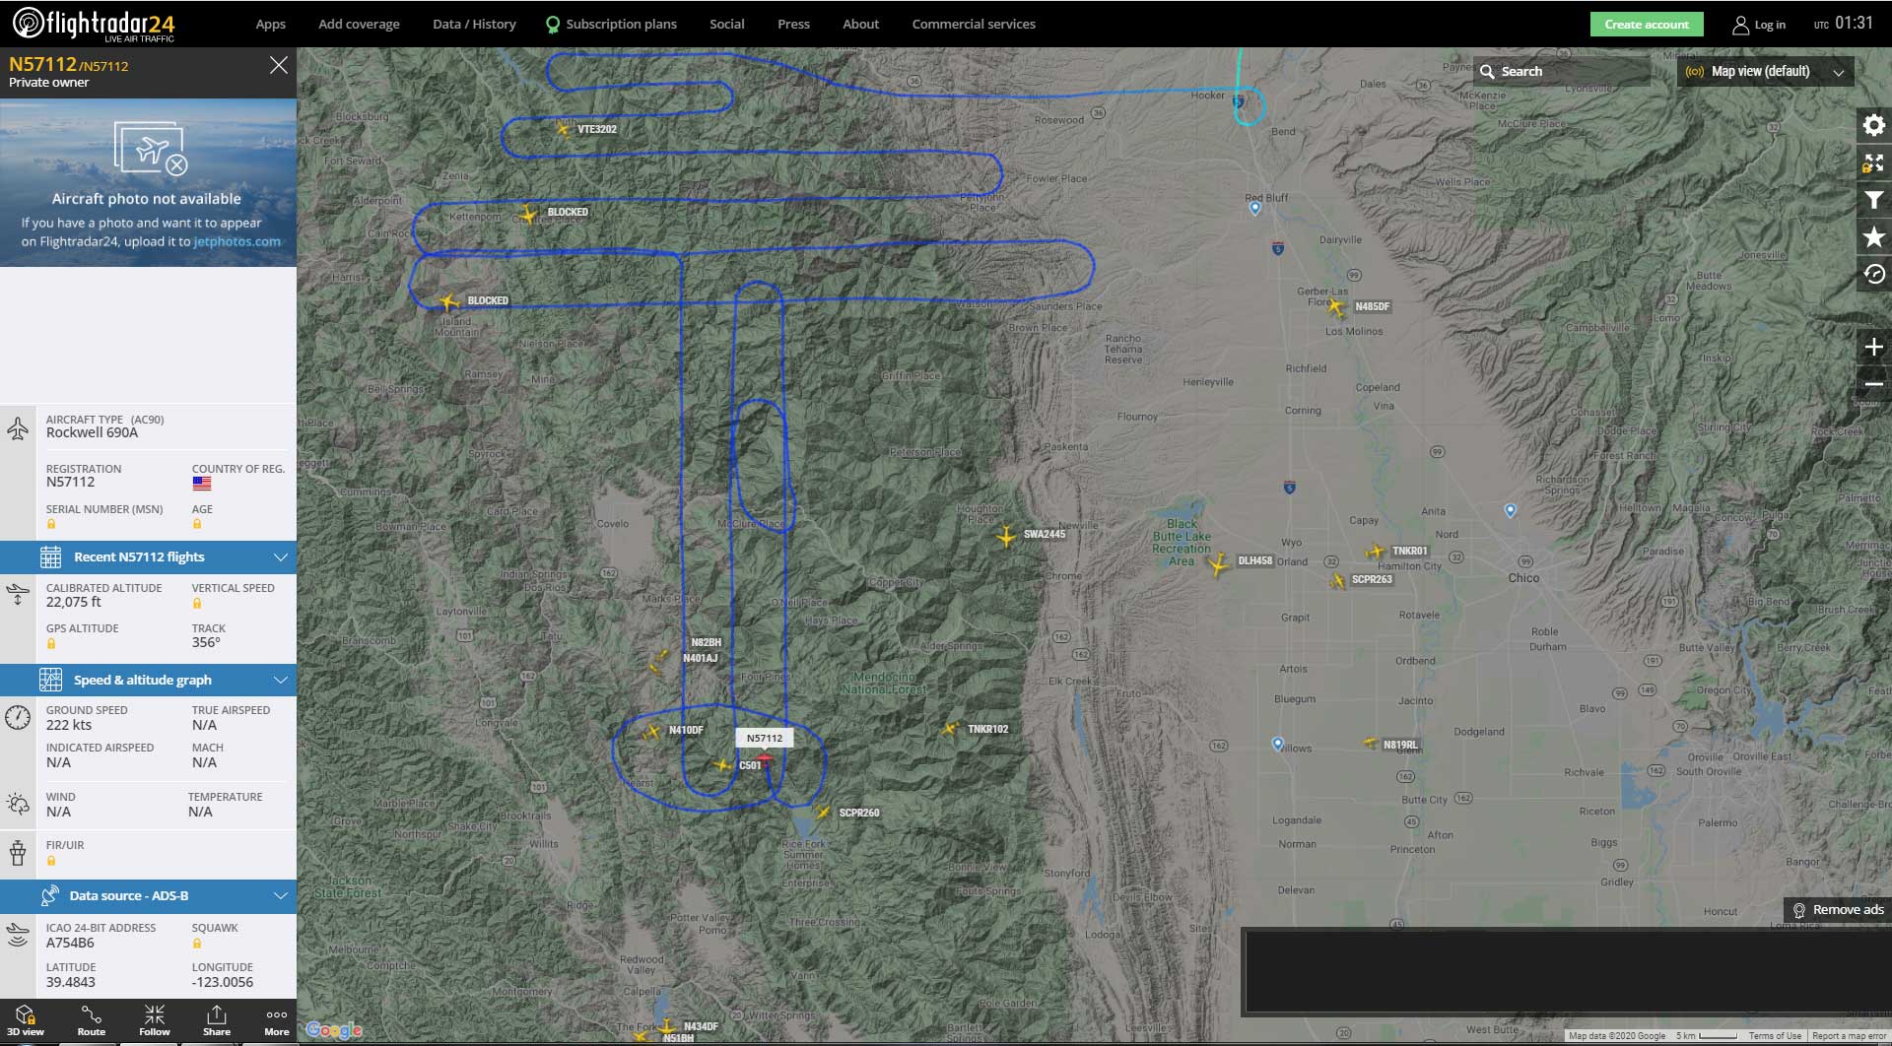Viewport: 1892px width, 1046px height.
Task: Switch to 3D view
Action: tap(26, 1020)
